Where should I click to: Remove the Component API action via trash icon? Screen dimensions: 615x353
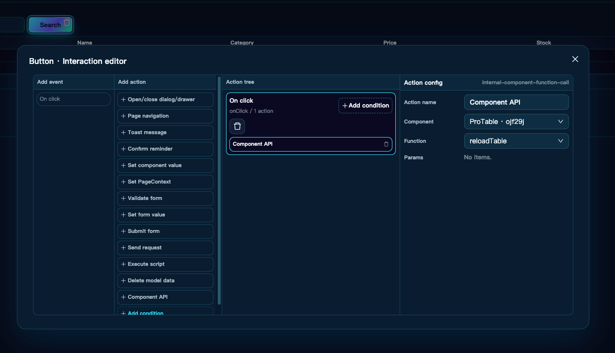click(x=386, y=144)
